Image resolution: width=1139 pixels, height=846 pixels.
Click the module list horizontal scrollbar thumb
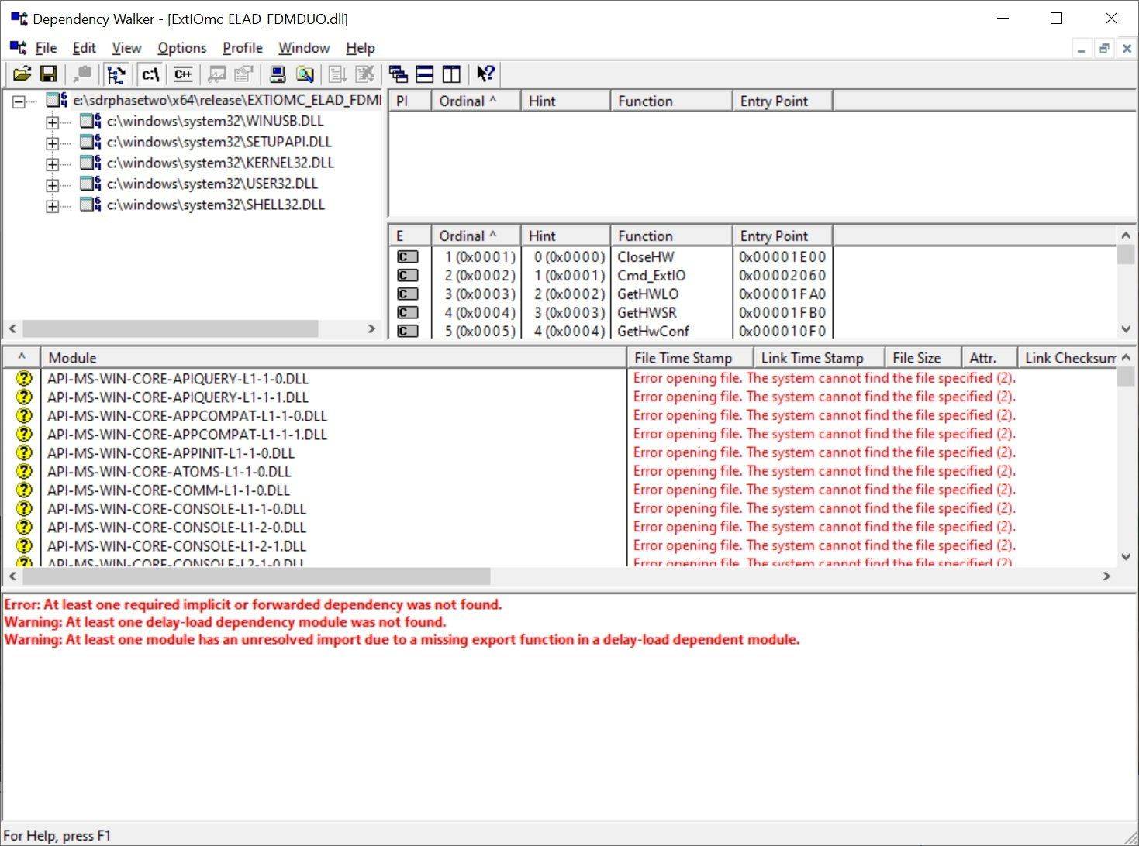click(256, 577)
